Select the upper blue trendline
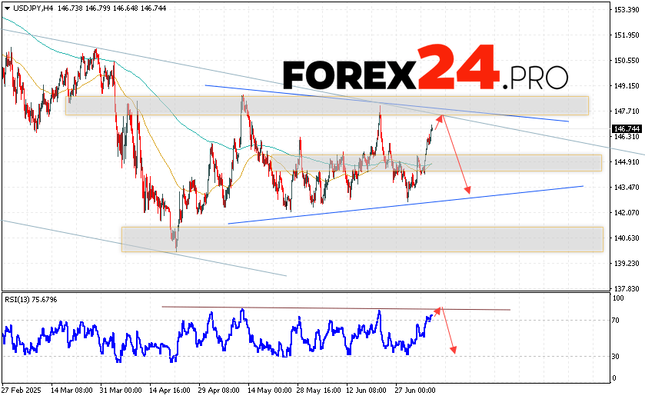The width and height of the screenshot is (645, 399). (384, 103)
